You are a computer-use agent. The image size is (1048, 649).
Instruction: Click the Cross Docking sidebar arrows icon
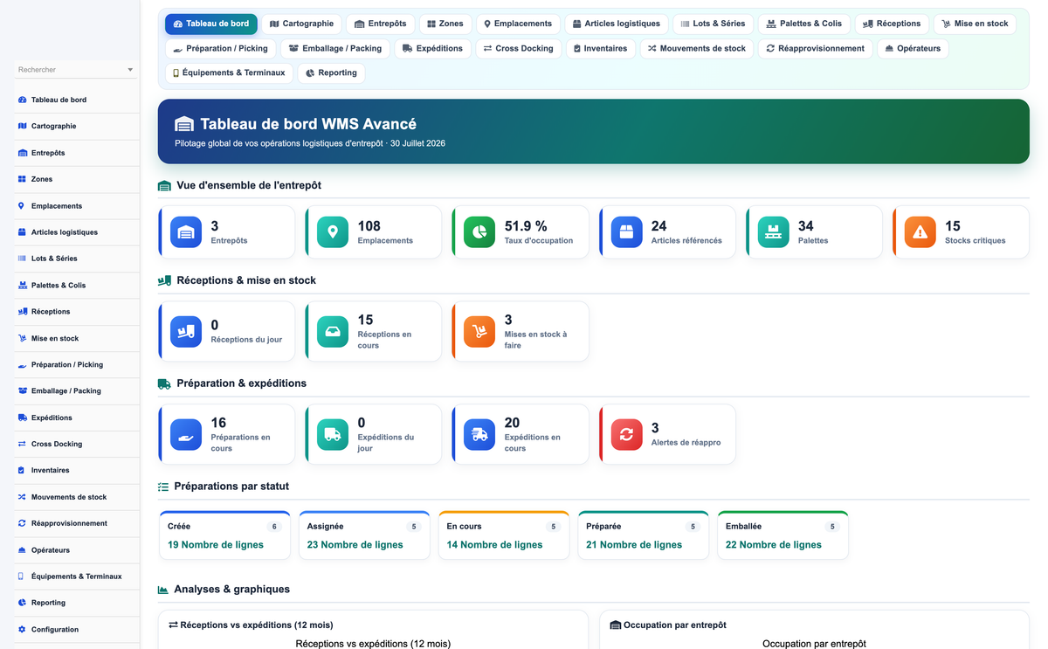tap(22, 444)
